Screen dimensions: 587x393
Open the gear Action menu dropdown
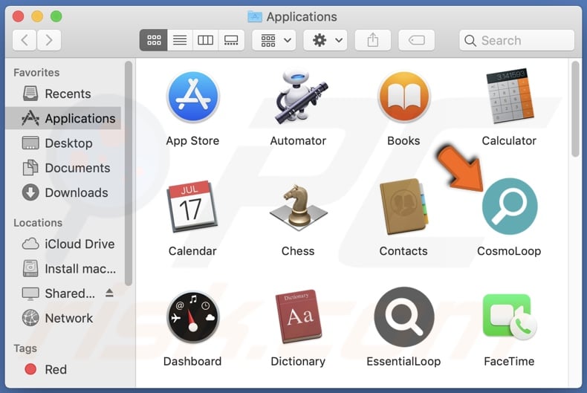tap(325, 40)
